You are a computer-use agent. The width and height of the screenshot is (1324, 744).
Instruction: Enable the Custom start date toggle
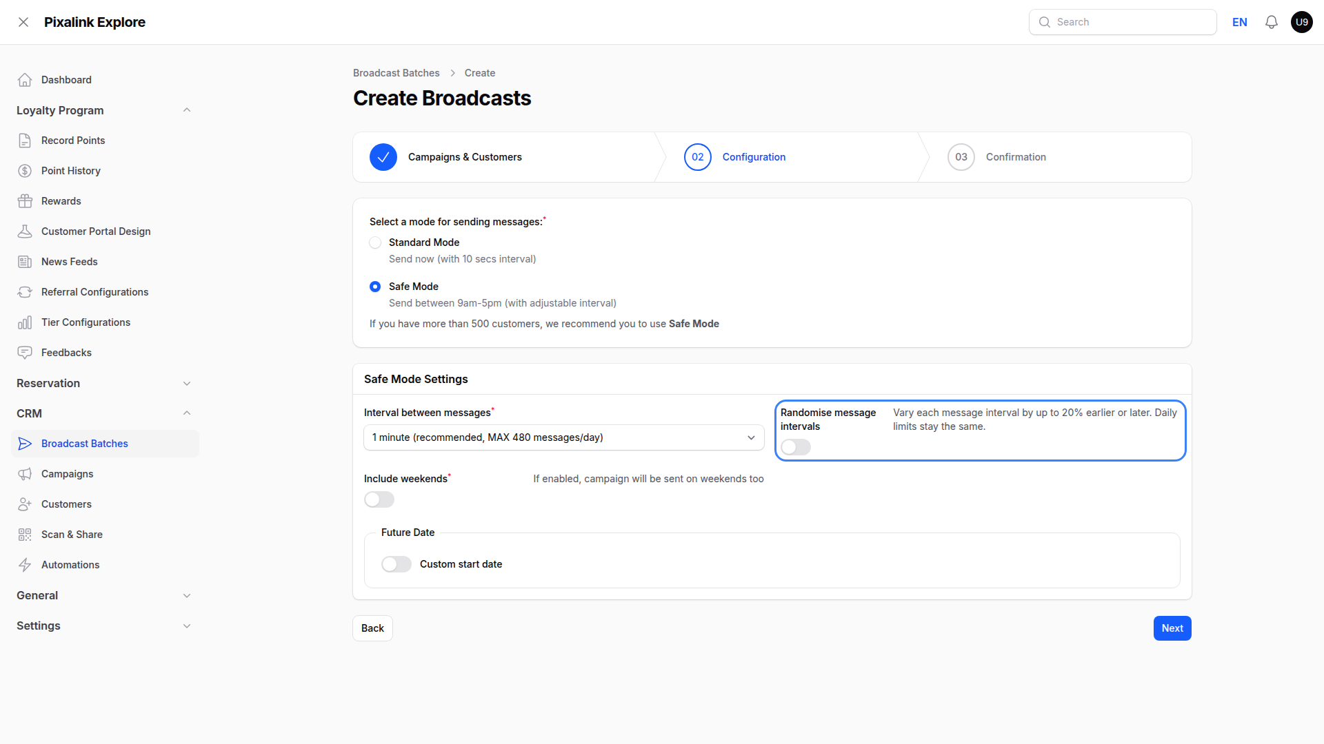pos(397,564)
